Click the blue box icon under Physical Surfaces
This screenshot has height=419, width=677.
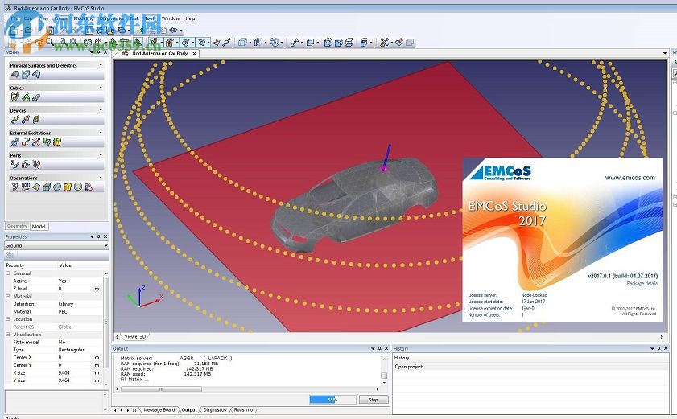coord(26,74)
